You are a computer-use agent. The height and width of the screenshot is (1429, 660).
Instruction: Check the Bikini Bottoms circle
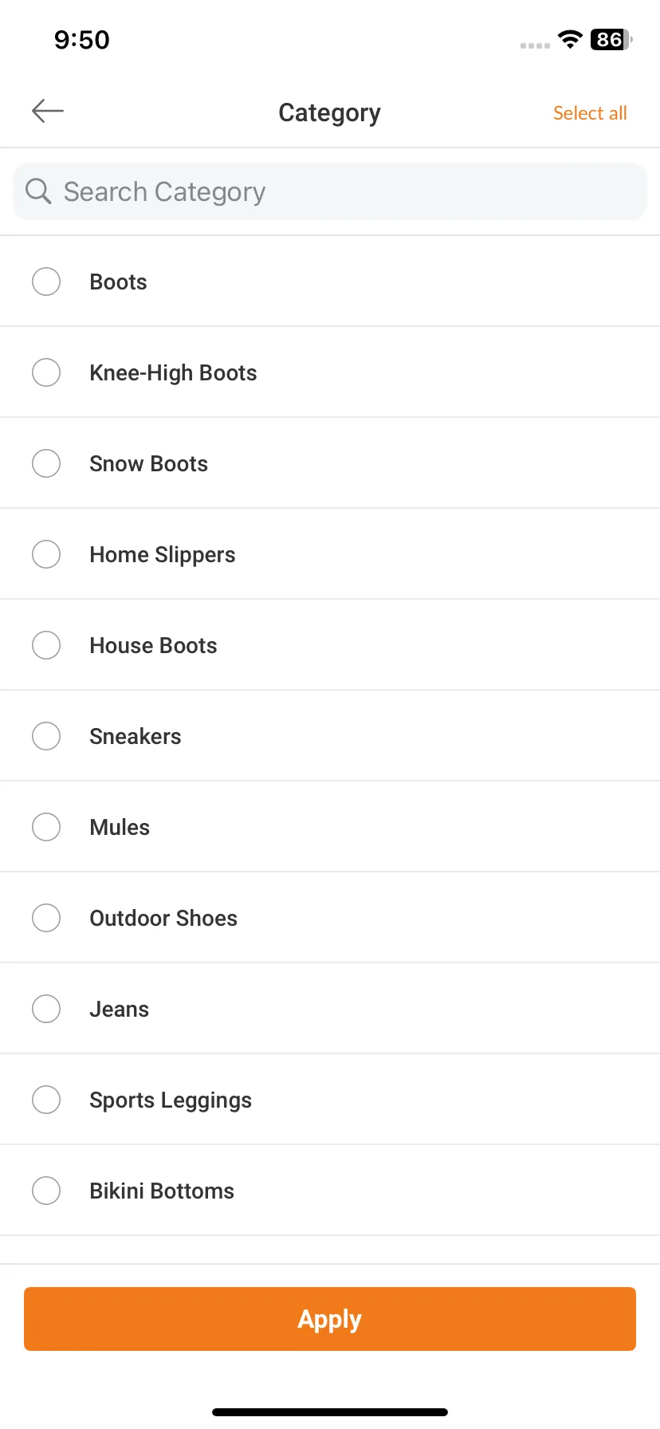[x=46, y=1191]
